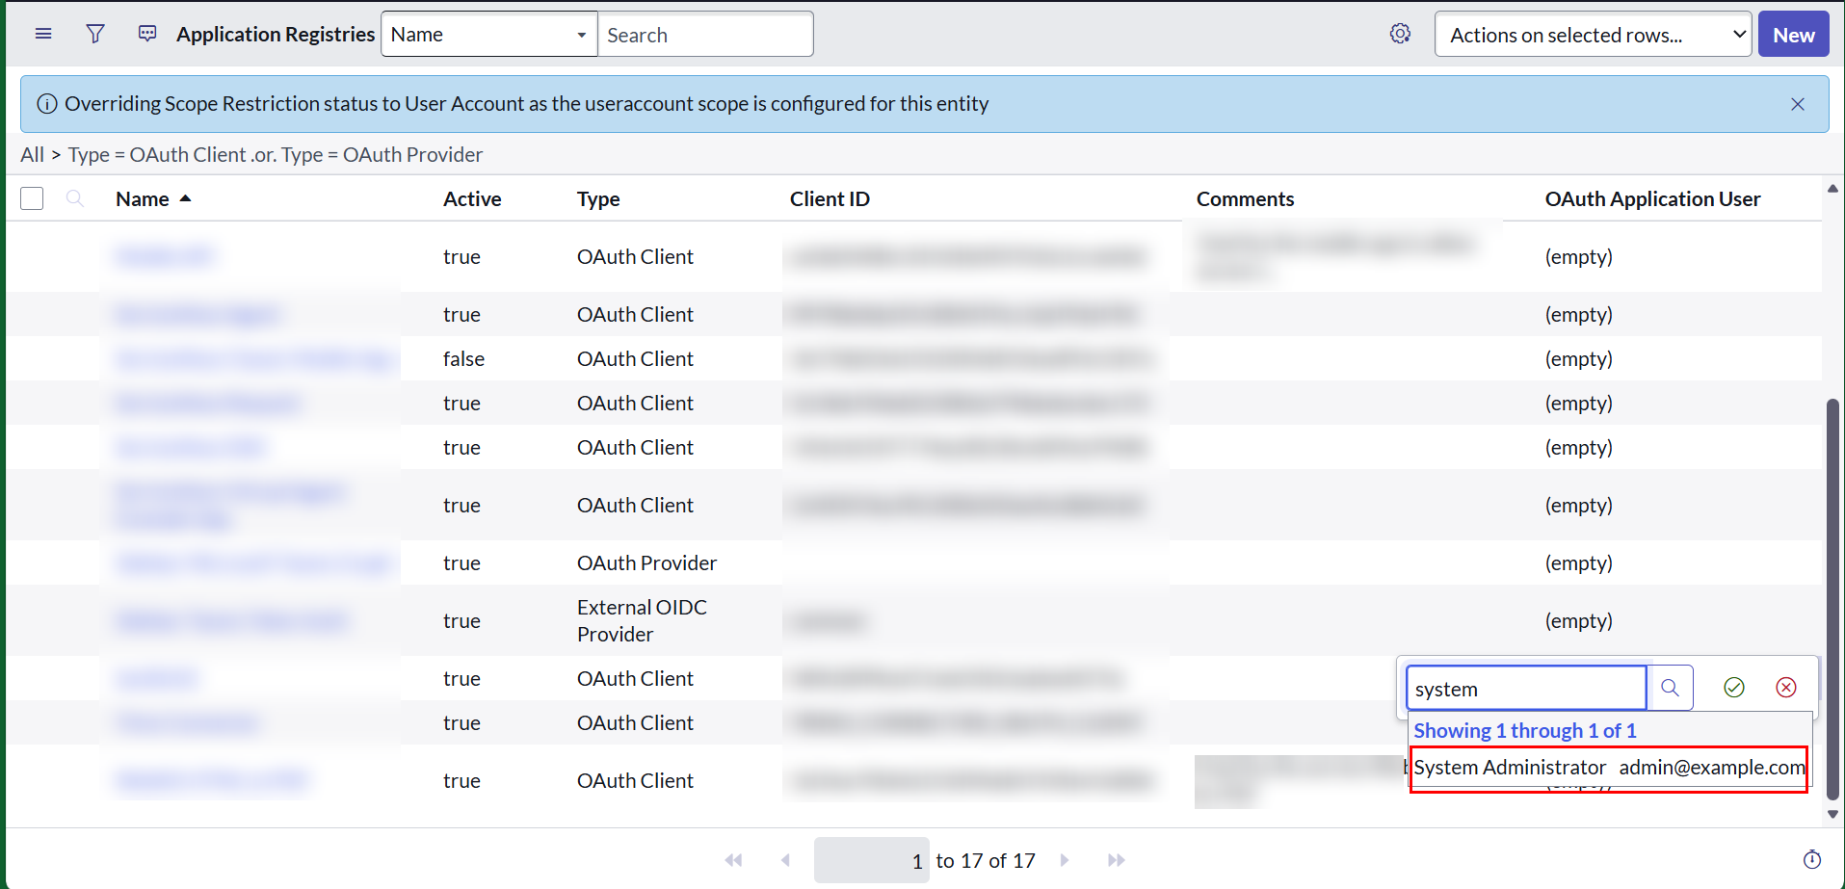This screenshot has height=889, width=1845.
Task: Toggle the column search magnifier icon
Action: [75, 198]
